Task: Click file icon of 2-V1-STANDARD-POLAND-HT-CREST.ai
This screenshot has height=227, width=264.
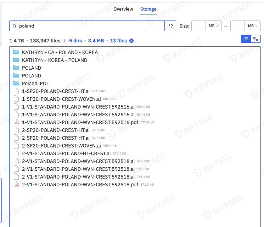Action: [x=16, y=153]
